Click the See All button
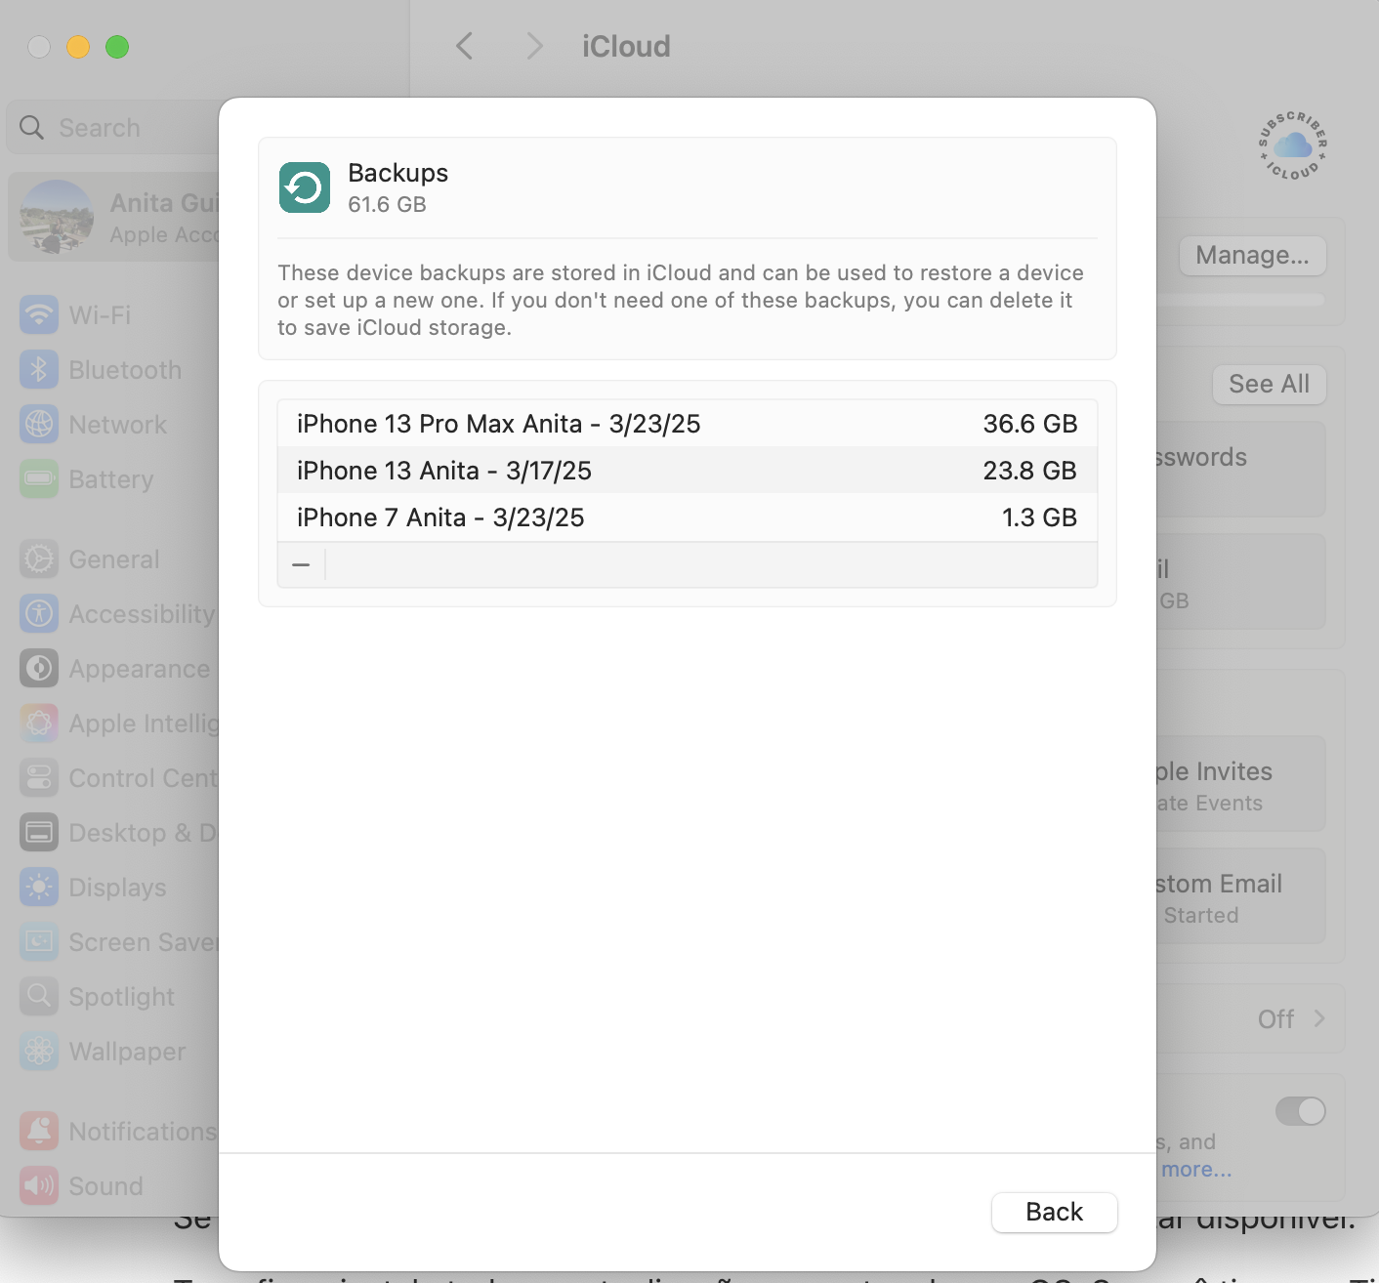This screenshot has height=1283, width=1379. [x=1269, y=385]
